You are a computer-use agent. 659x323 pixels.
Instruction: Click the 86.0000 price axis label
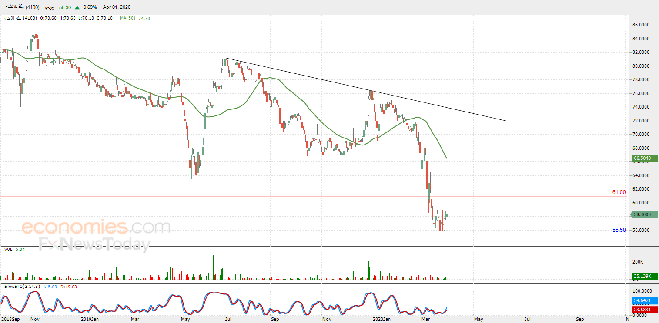click(642, 25)
